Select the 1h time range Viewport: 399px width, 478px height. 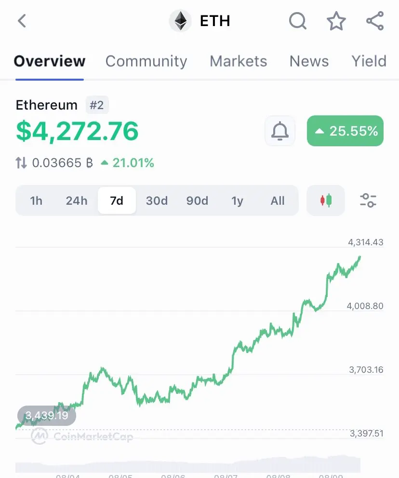click(36, 200)
